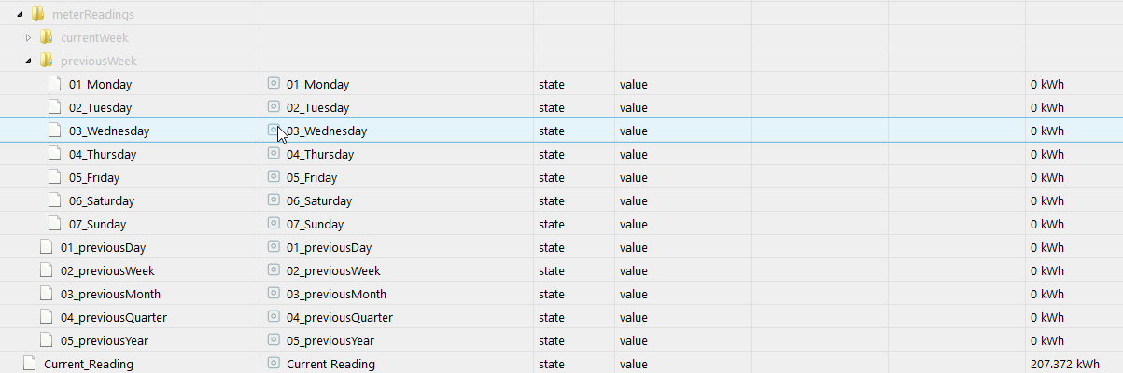Click the currentWeek folder icon
1123x373 pixels.
pyautogui.click(x=46, y=37)
